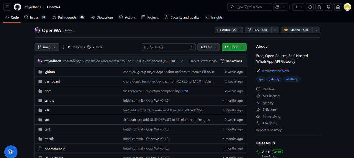Click the api topic tag
This screenshot has height=158, width=354.
tap(260, 79)
